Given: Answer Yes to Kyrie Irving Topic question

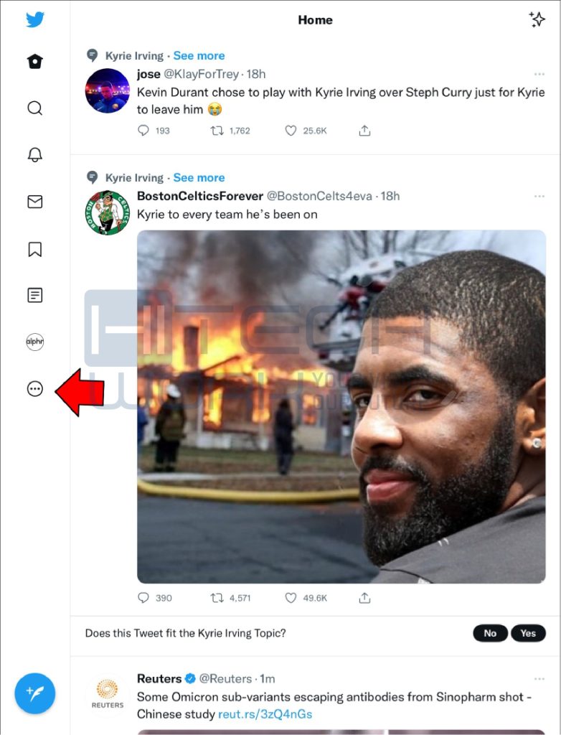Looking at the screenshot, I should coord(528,633).
